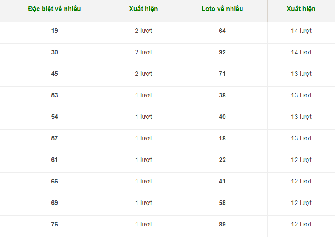Select special number 30 cell
The height and width of the screenshot is (237, 335).
tap(55, 52)
